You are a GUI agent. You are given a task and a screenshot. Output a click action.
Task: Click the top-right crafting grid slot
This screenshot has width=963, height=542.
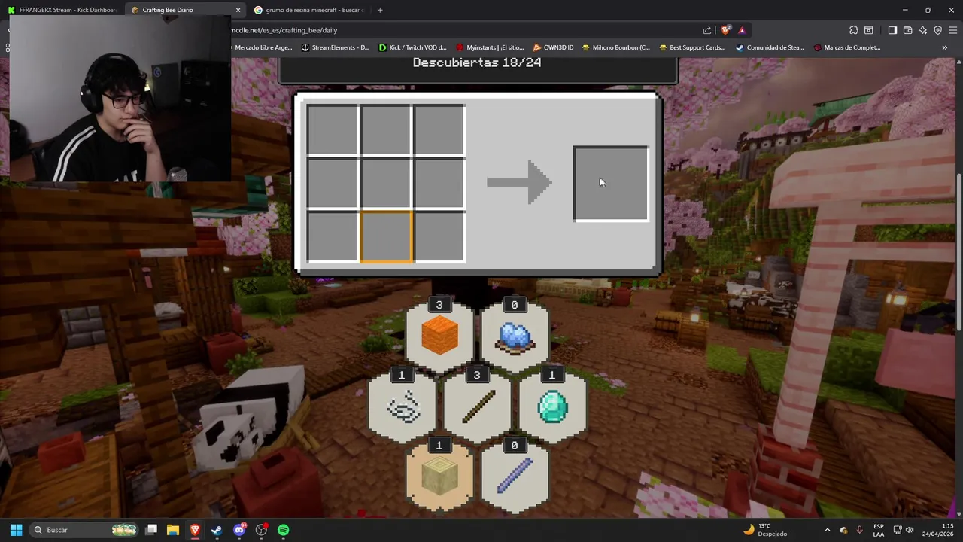pos(439,130)
